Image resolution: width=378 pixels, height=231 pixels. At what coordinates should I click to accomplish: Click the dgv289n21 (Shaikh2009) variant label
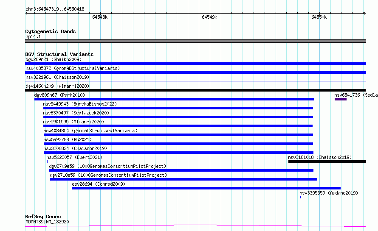coord(54,59)
